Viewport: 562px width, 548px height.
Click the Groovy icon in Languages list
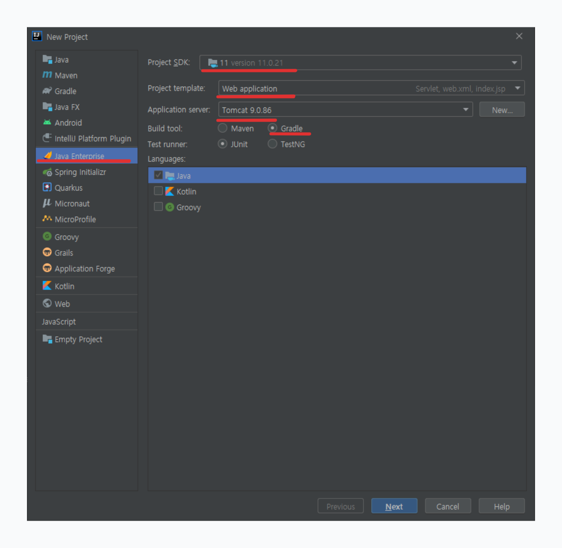coord(170,207)
